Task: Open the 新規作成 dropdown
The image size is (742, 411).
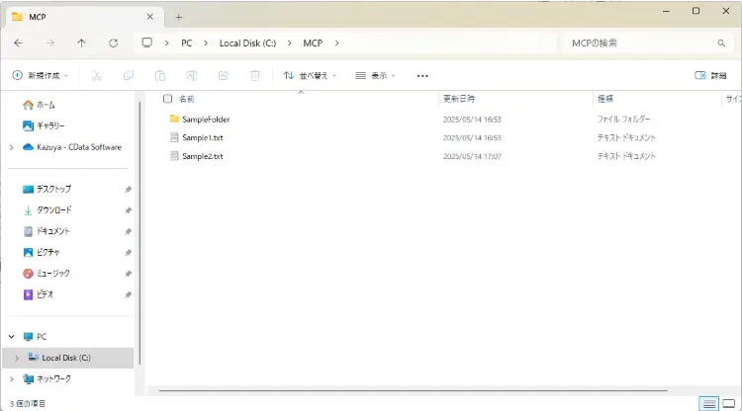Action: pos(41,76)
